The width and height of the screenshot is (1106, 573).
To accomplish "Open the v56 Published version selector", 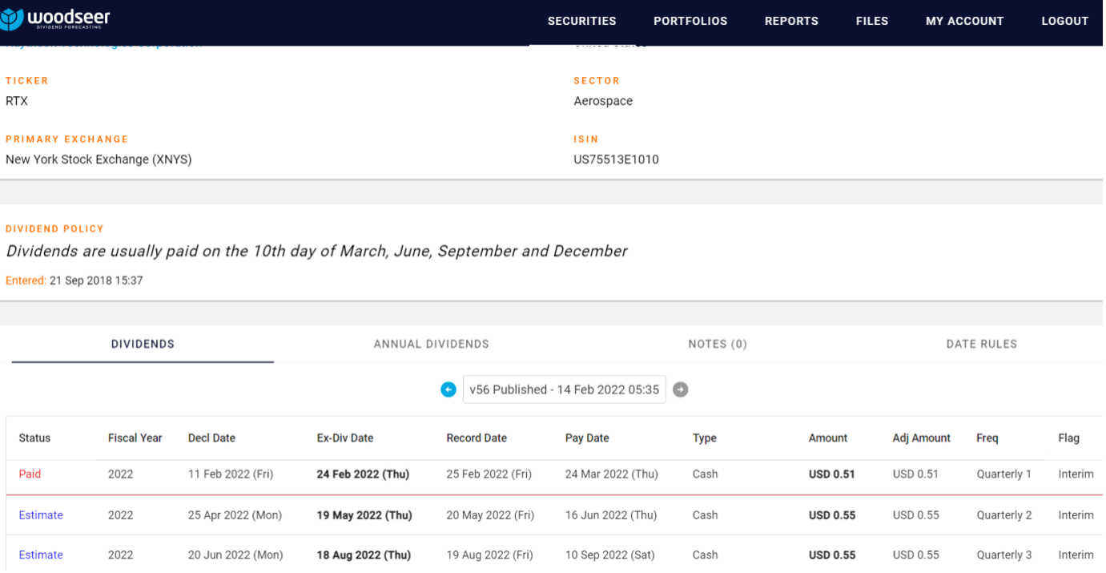I will coord(565,389).
